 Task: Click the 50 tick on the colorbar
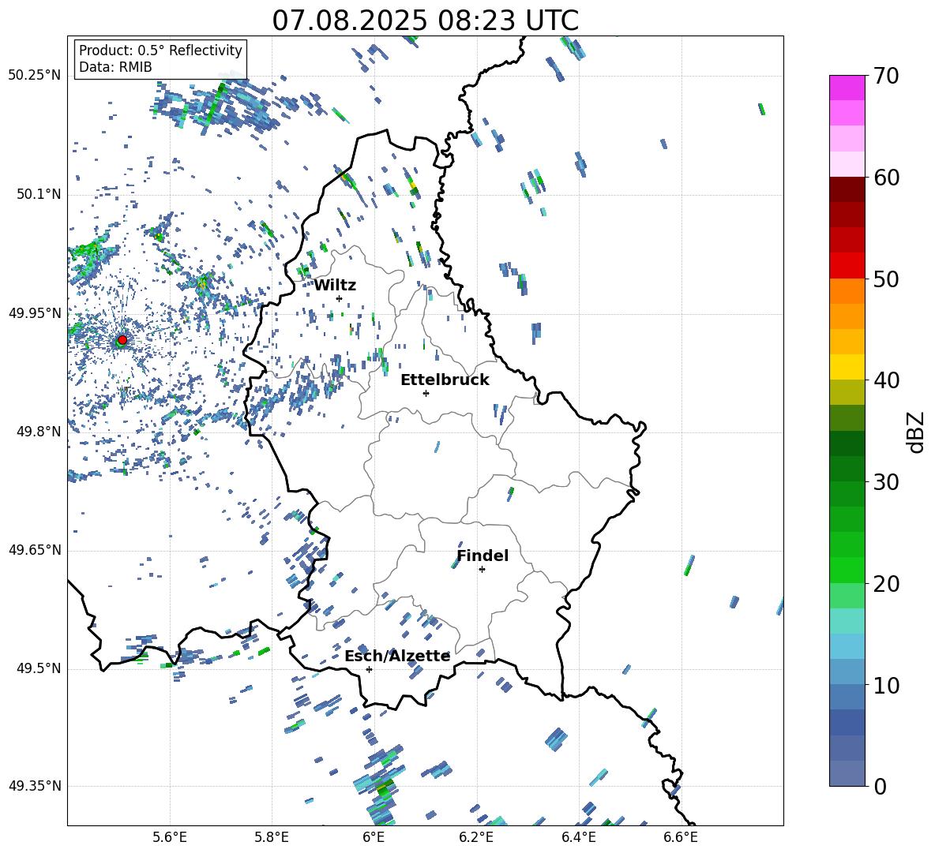(886, 279)
